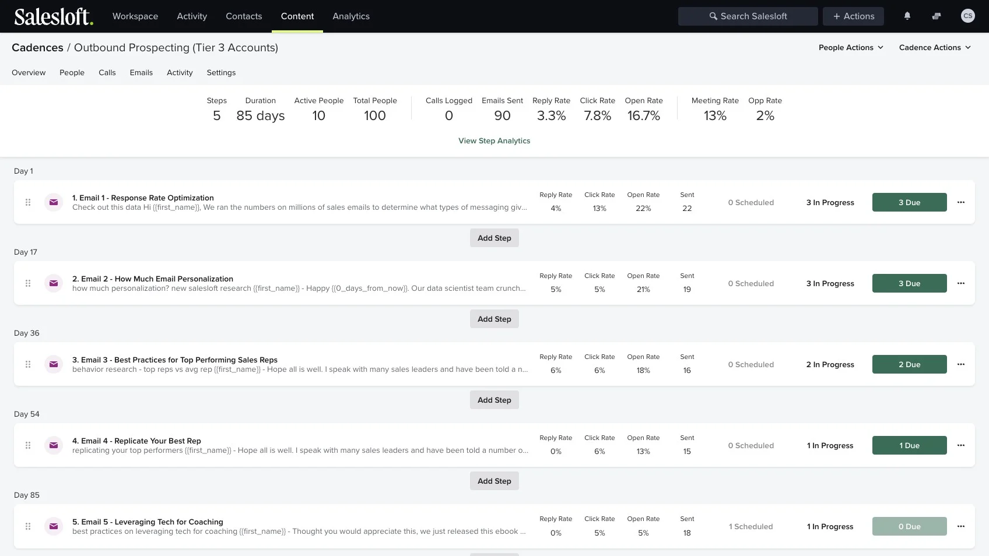Screen dimensions: 989x556
Task: Click the search magnifier icon
Action: click(x=713, y=16)
